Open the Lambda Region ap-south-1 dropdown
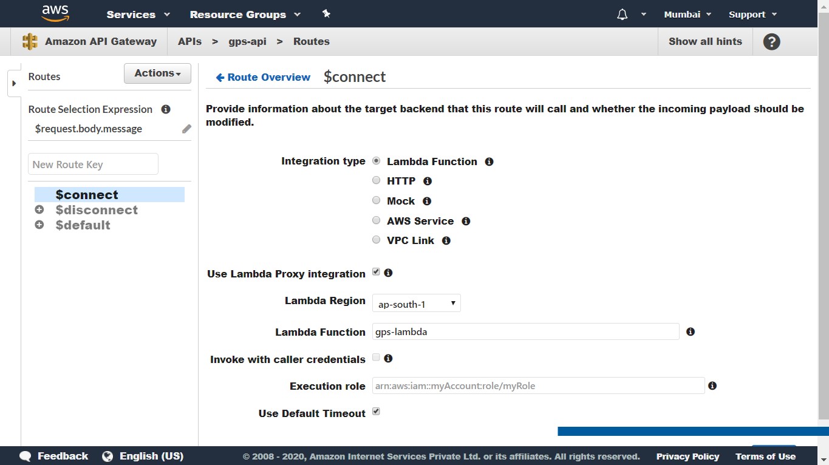Viewport: 829px width, 465px height. tap(416, 304)
